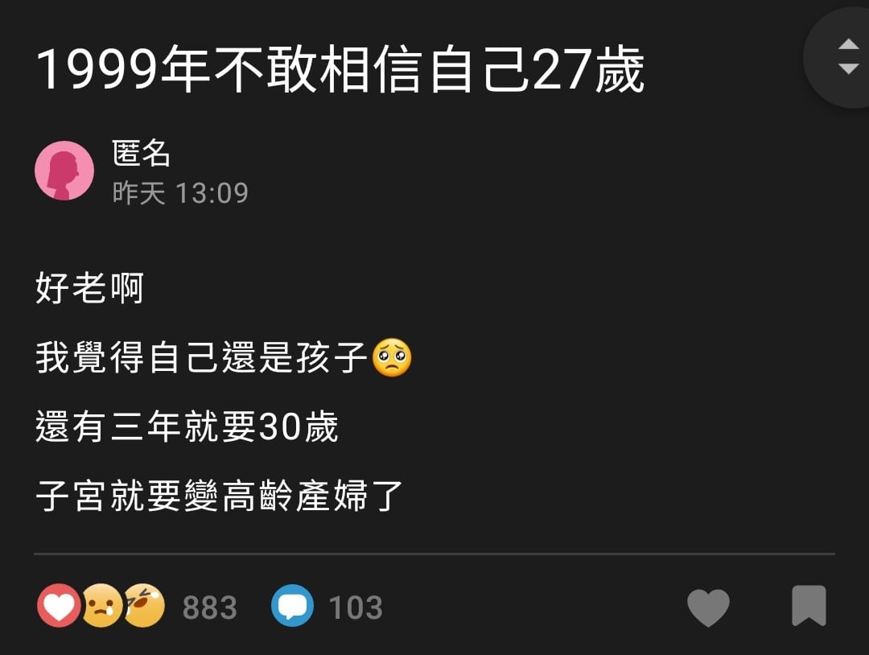Open comments via blue speech bubble
This screenshot has height=655, width=869.
pos(292,606)
